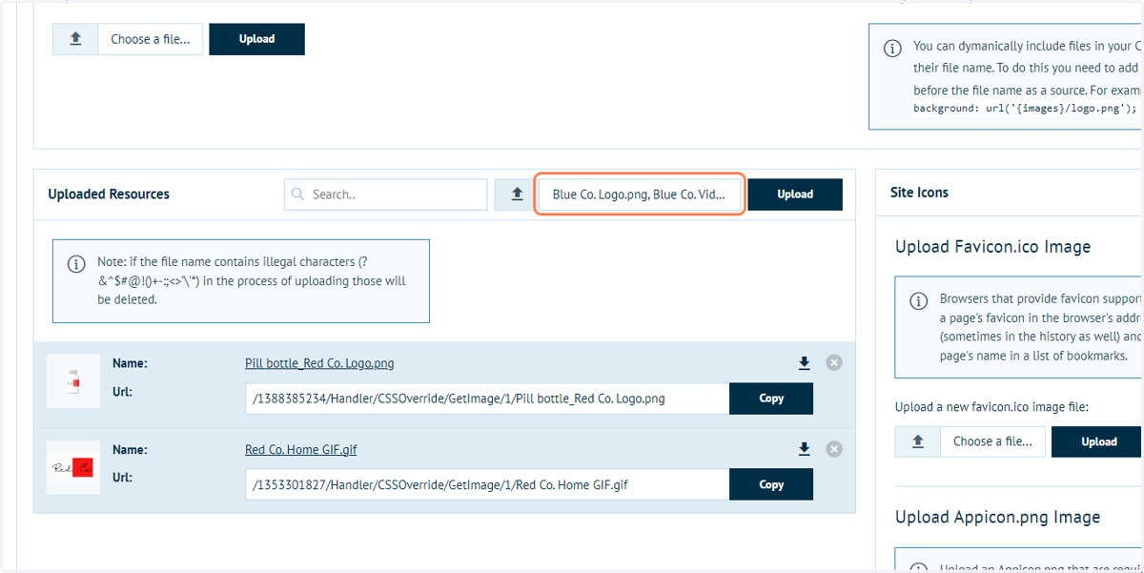
Task: Delete the Red Co. Home GIF.gif resource
Action: (x=834, y=449)
